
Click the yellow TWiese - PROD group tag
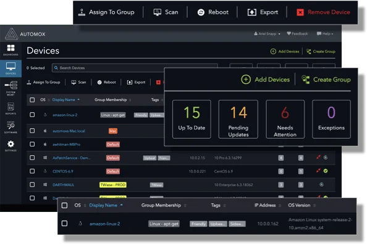tap(113, 185)
